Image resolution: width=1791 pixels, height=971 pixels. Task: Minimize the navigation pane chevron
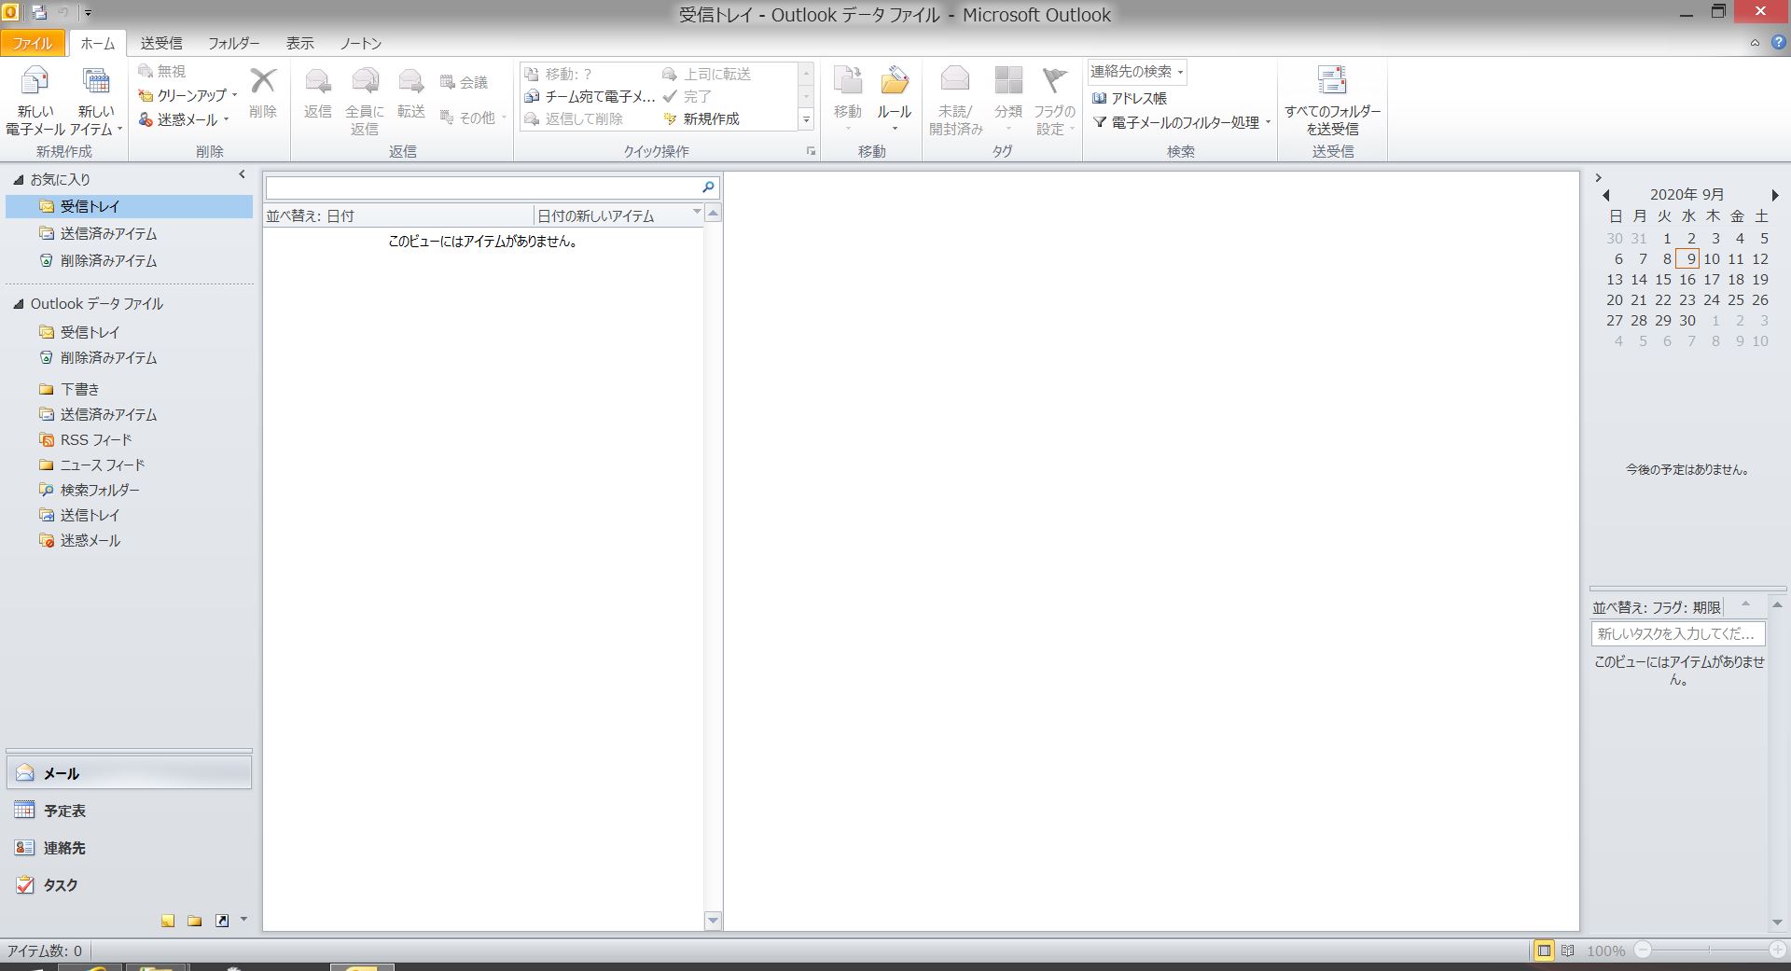click(x=243, y=174)
